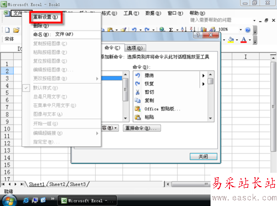Click the first sheet navigation arrow

(3, 184)
